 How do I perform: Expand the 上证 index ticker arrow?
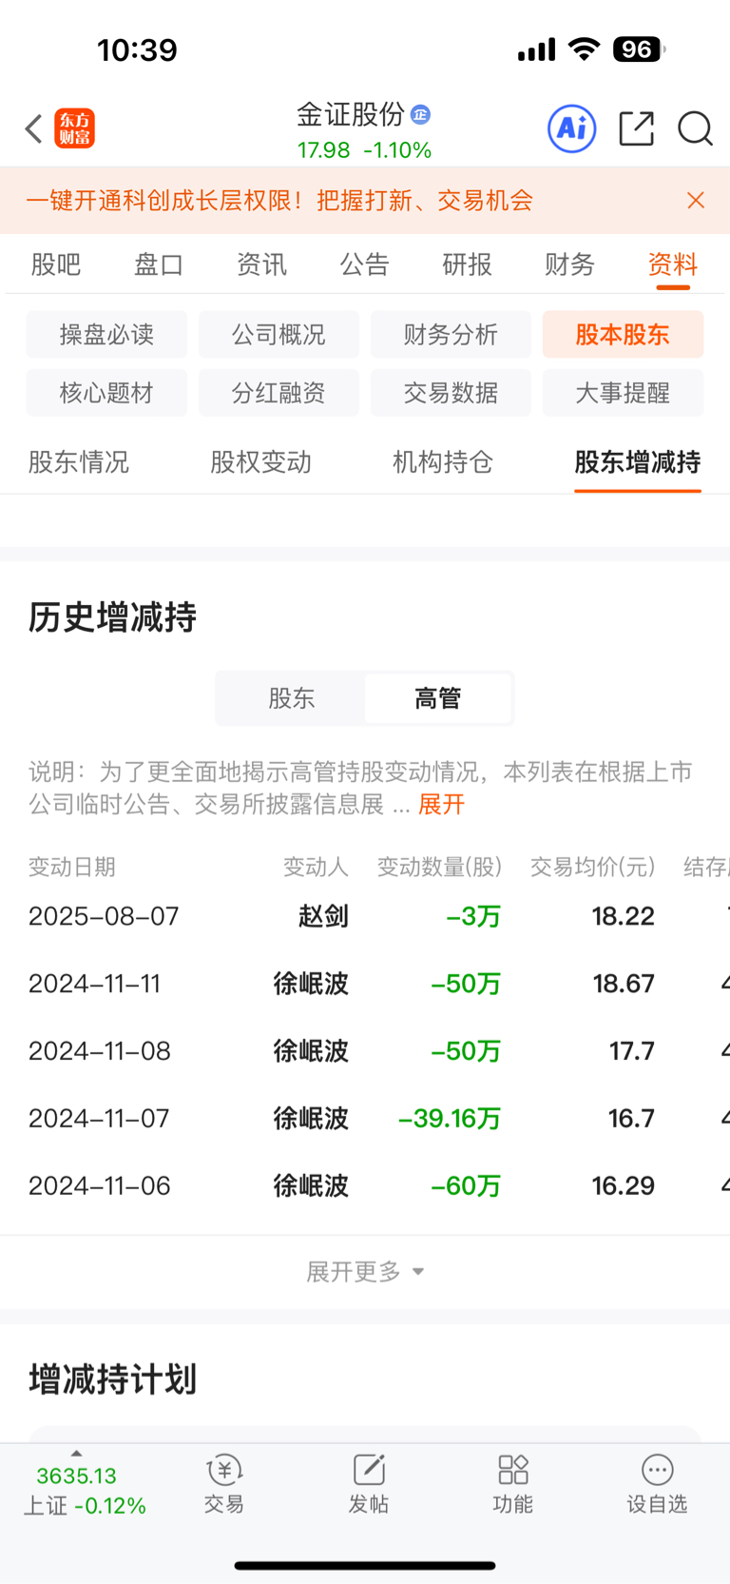coord(76,1453)
